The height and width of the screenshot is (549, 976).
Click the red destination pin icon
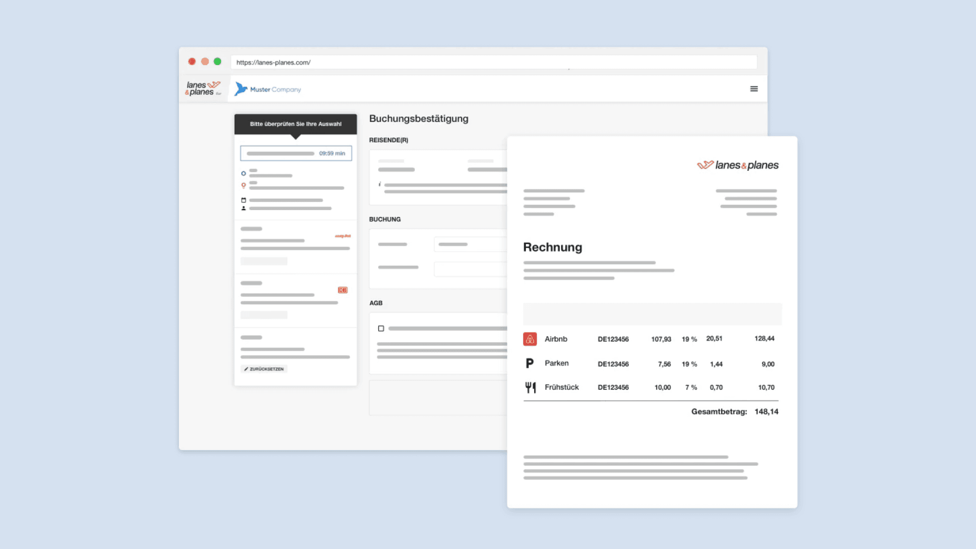pos(244,185)
